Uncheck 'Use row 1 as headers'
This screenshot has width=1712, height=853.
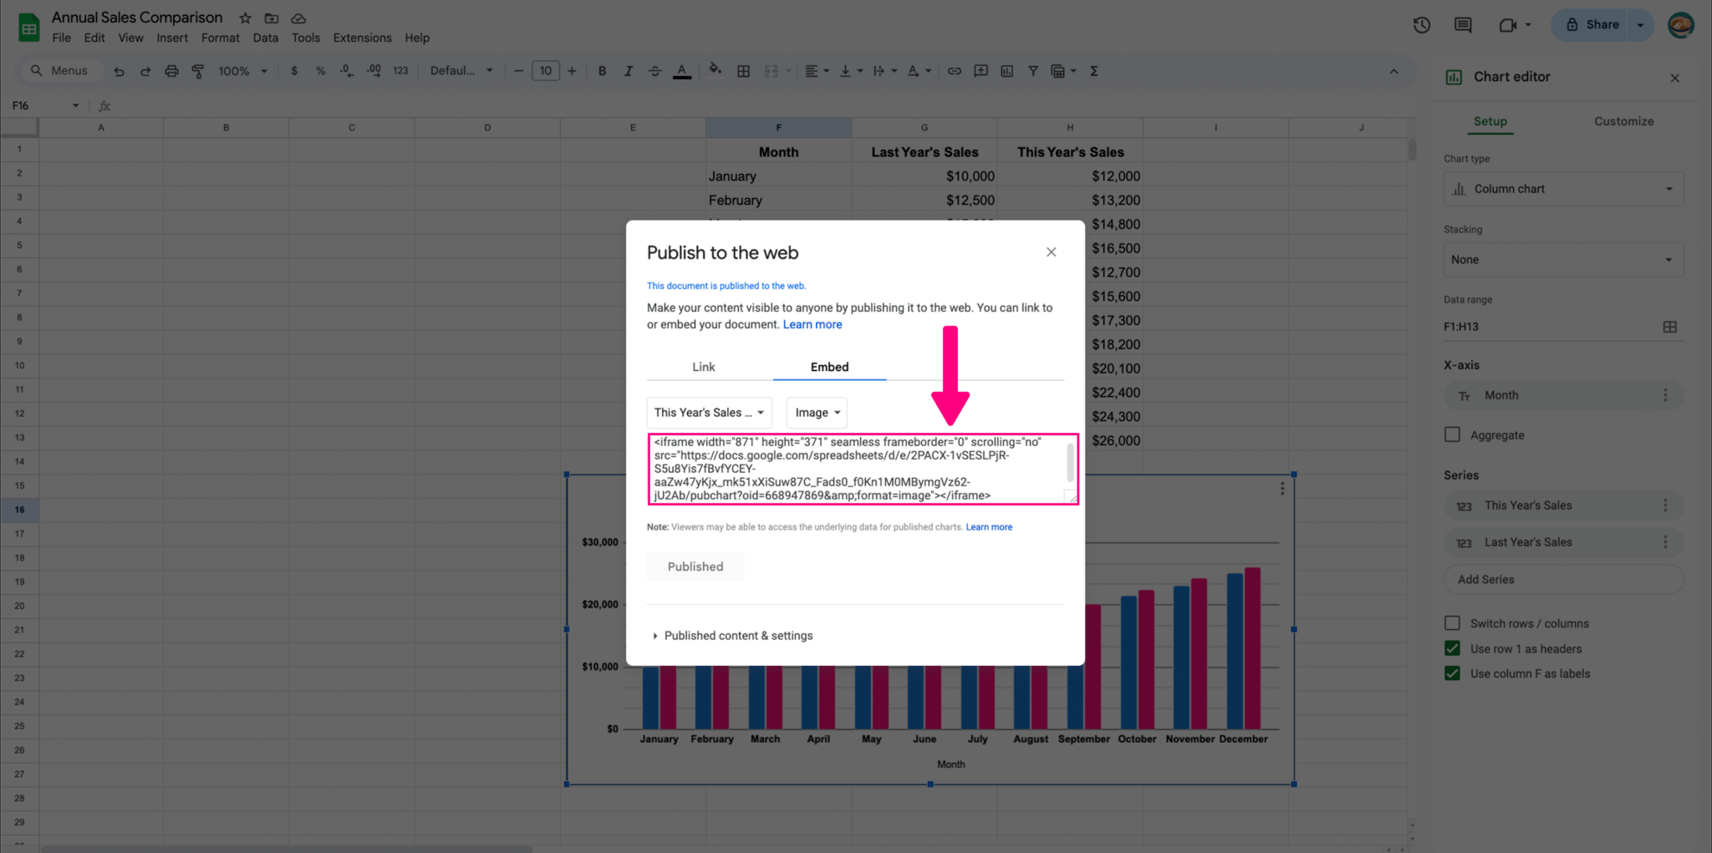point(1453,648)
